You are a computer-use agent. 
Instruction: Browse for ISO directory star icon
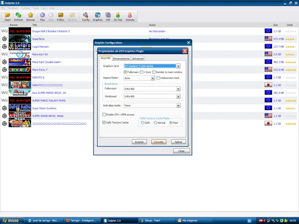click(31, 16)
